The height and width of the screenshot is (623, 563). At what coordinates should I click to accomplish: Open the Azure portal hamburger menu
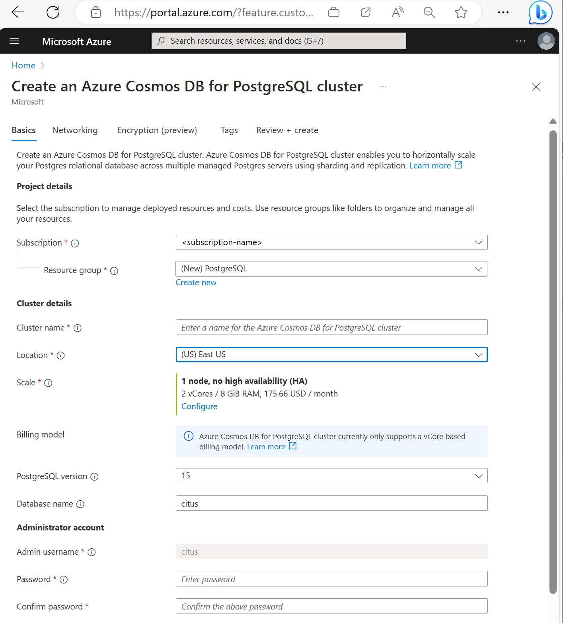point(14,41)
